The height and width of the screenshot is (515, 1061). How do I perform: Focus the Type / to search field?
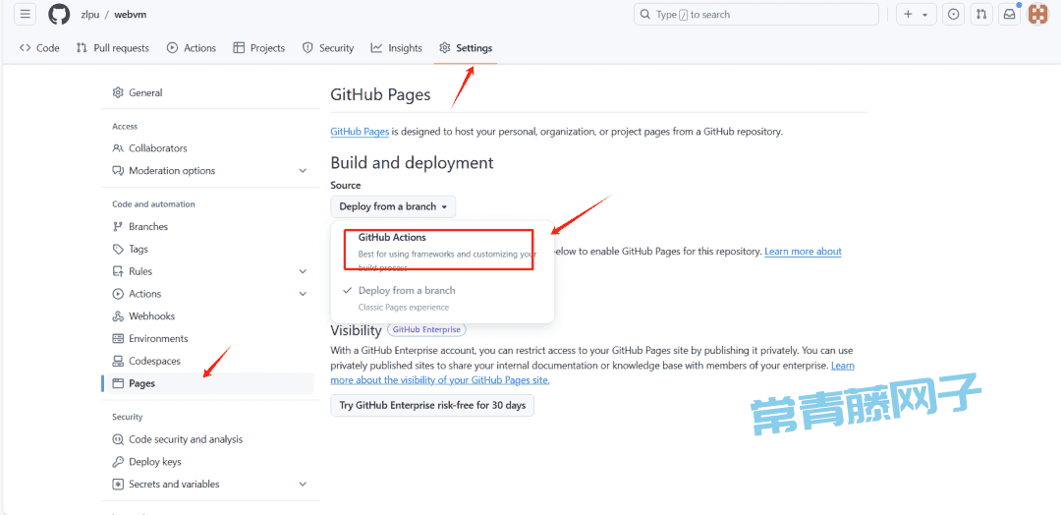[755, 14]
